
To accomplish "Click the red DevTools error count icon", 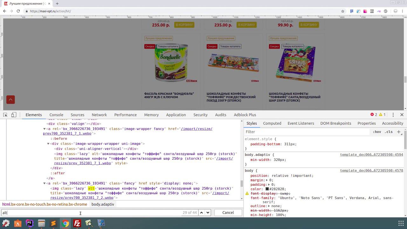I will pyautogui.click(x=372, y=114).
